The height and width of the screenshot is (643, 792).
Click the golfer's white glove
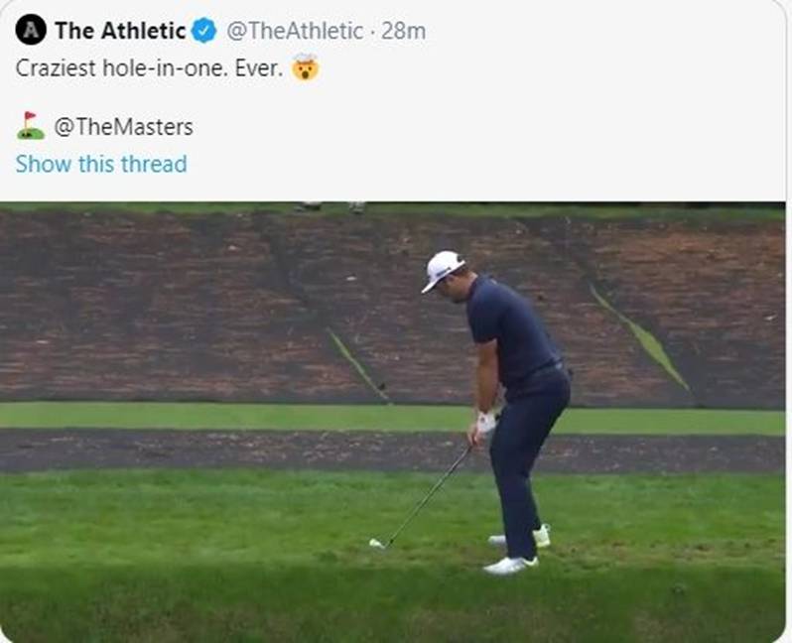pyautogui.click(x=485, y=421)
